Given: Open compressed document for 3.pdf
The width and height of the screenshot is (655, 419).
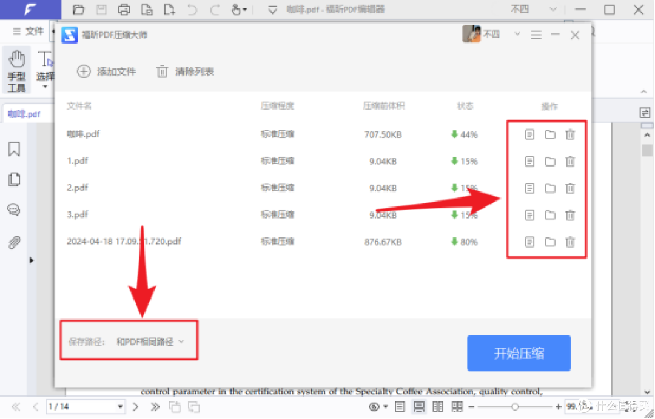Looking at the screenshot, I should coord(529,215).
